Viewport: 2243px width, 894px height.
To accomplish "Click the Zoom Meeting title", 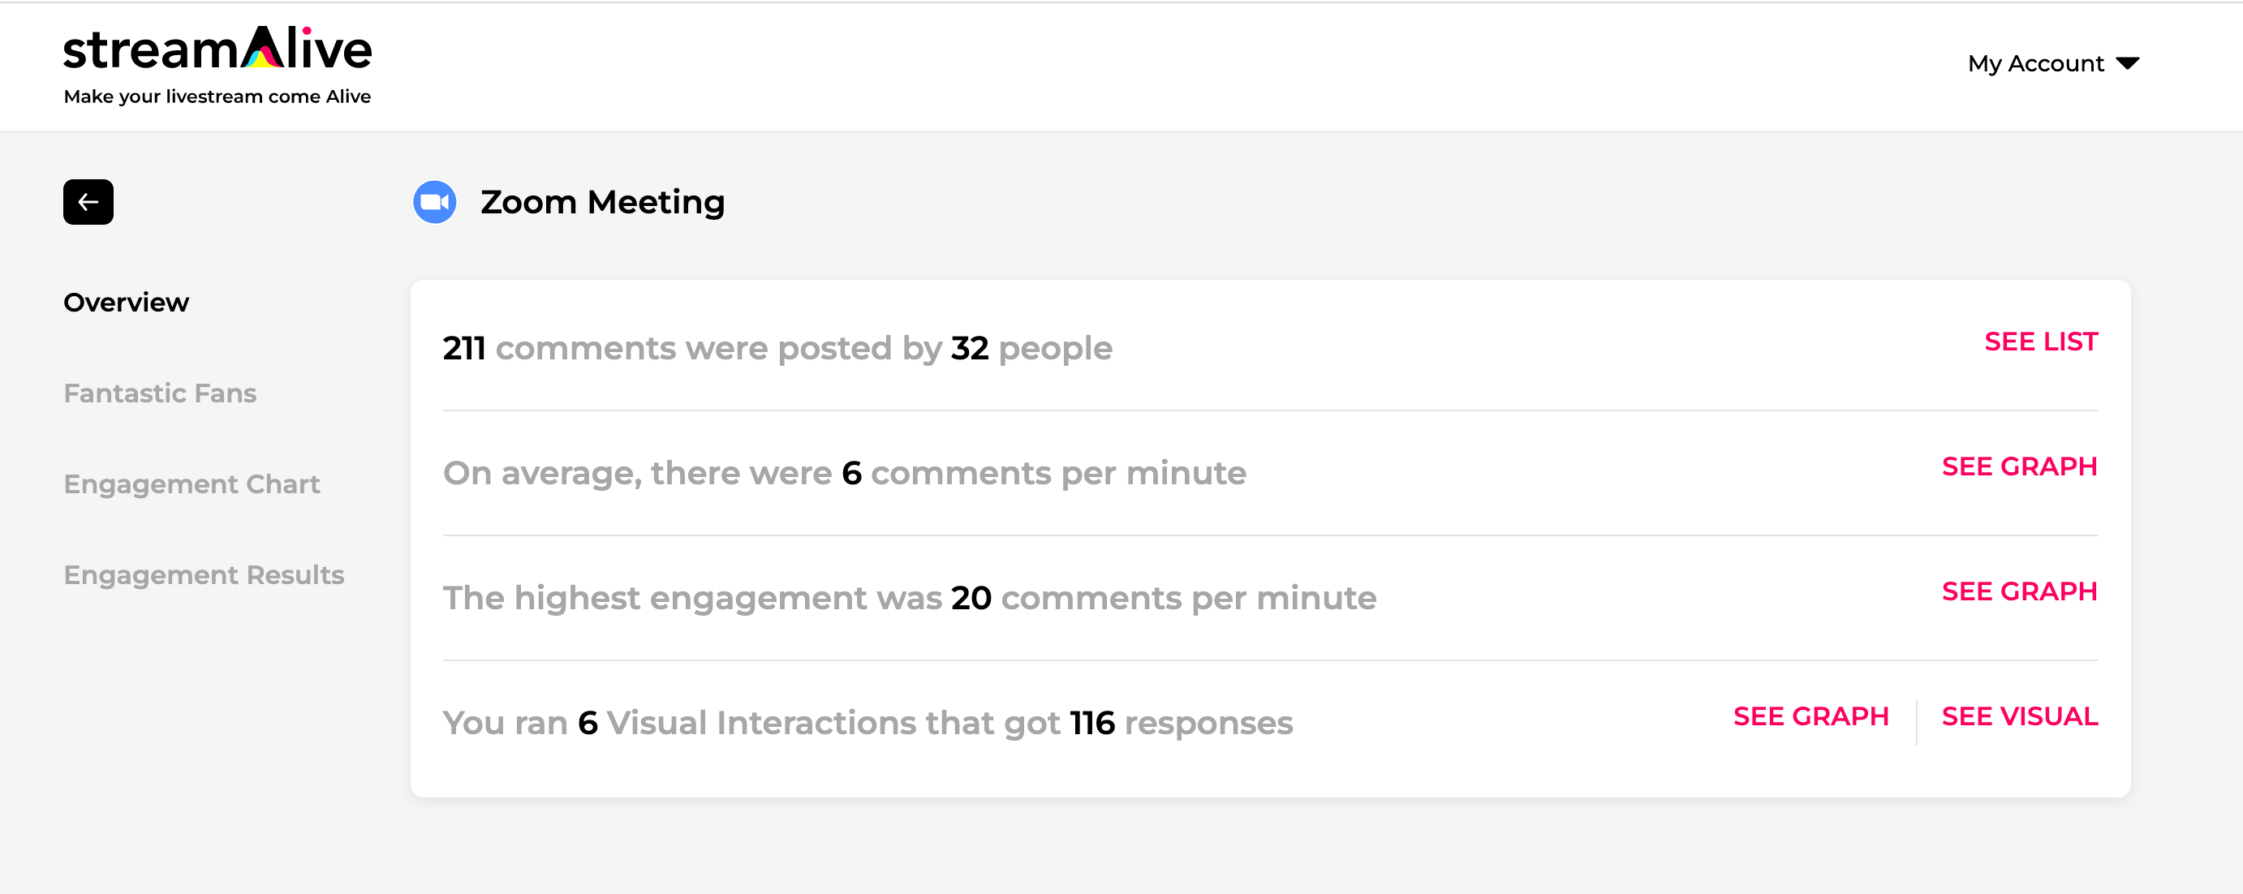I will [603, 202].
